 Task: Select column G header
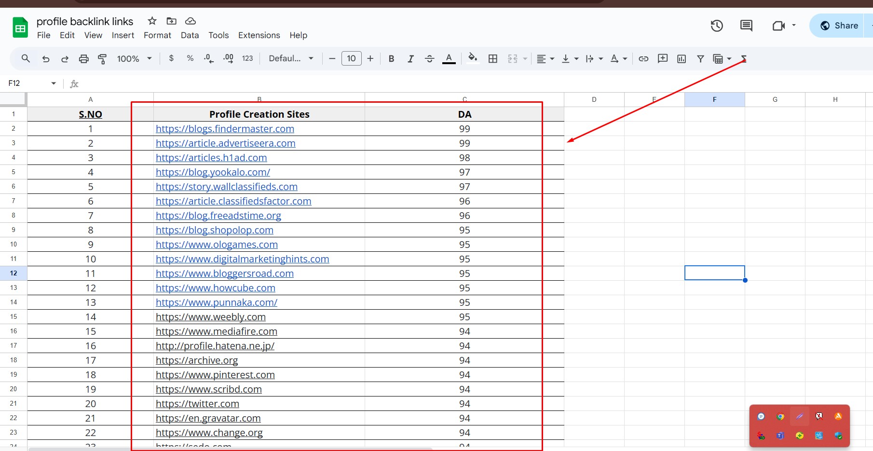775,99
